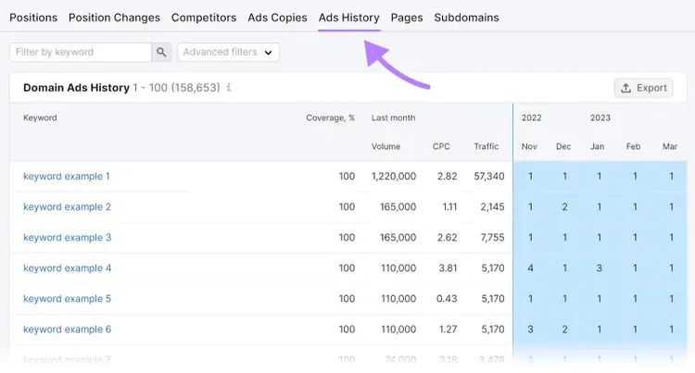Open the Competitors tab
695x373 pixels.
pyautogui.click(x=204, y=18)
